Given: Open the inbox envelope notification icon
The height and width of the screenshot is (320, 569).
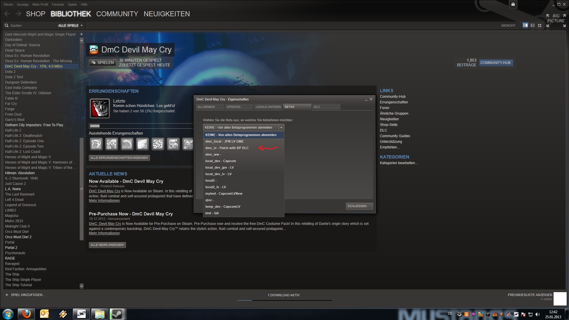Looking at the screenshot, I should pyautogui.click(x=513, y=4).
